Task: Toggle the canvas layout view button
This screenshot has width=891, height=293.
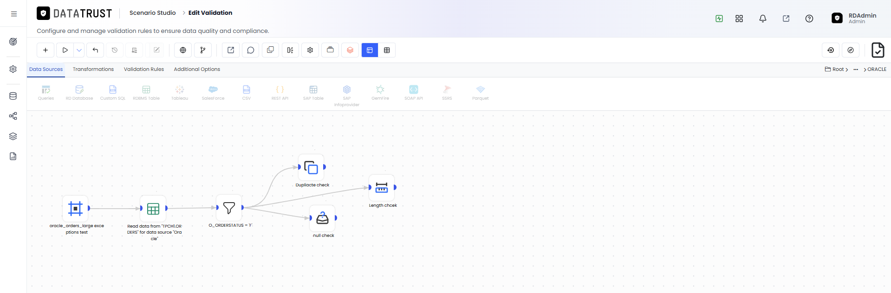Action: (x=370, y=50)
